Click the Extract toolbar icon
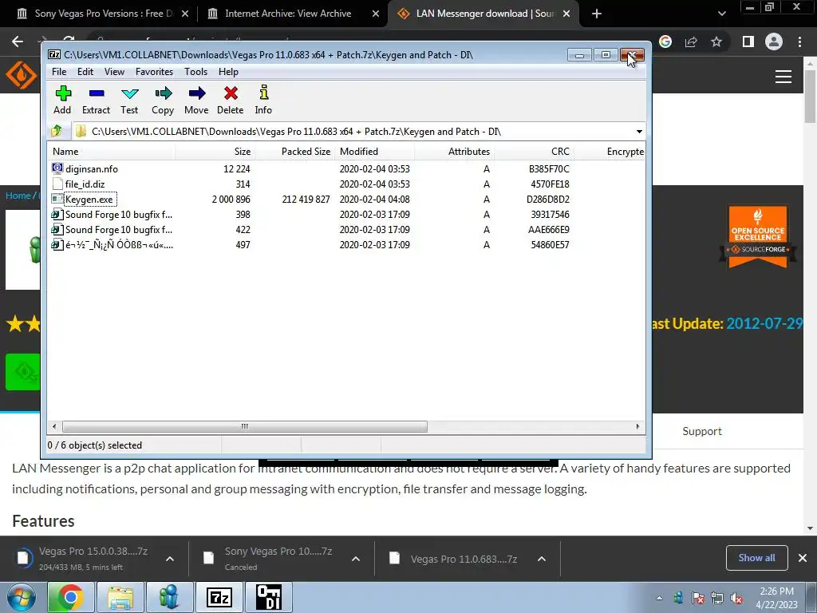This screenshot has height=613, width=817. pos(97,100)
